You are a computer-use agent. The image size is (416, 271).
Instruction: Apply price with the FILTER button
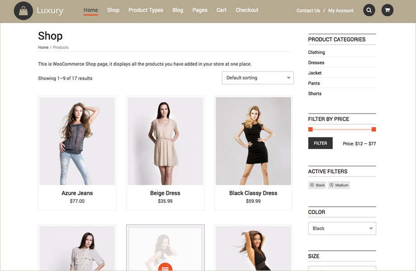click(x=320, y=143)
